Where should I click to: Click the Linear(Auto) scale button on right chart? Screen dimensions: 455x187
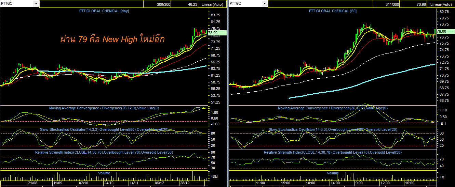click(441, 4)
